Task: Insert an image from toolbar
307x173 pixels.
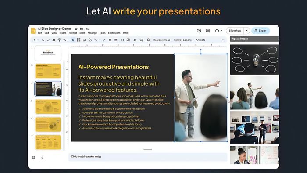Action: [x=84, y=40]
